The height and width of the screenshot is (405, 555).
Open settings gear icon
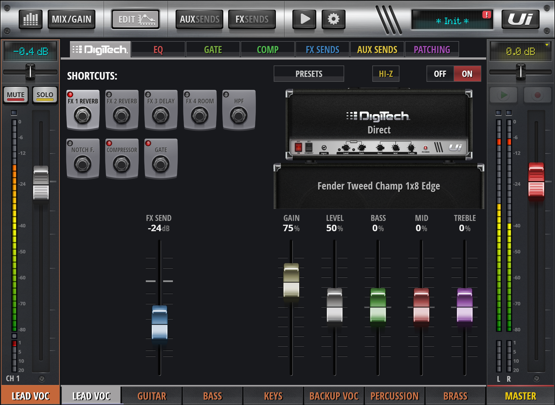click(333, 19)
